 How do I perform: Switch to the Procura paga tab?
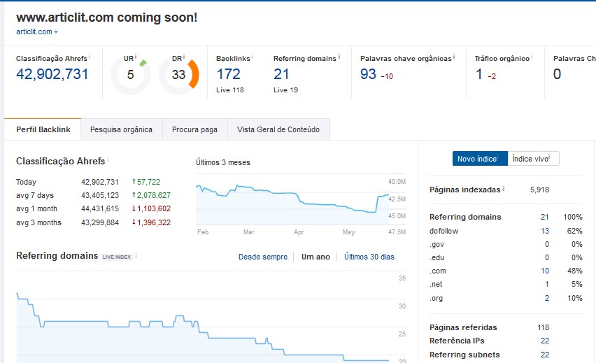195,129
